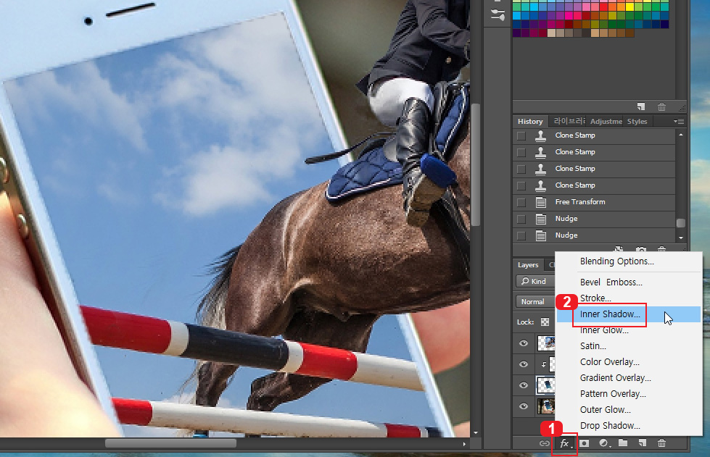Apply the Inner Shadow layer style
710x457 pixels.
608,314
